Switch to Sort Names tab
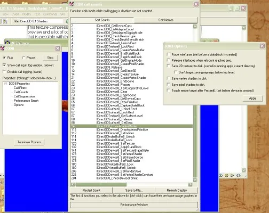The image size is (269, 213). coord(166,20)
